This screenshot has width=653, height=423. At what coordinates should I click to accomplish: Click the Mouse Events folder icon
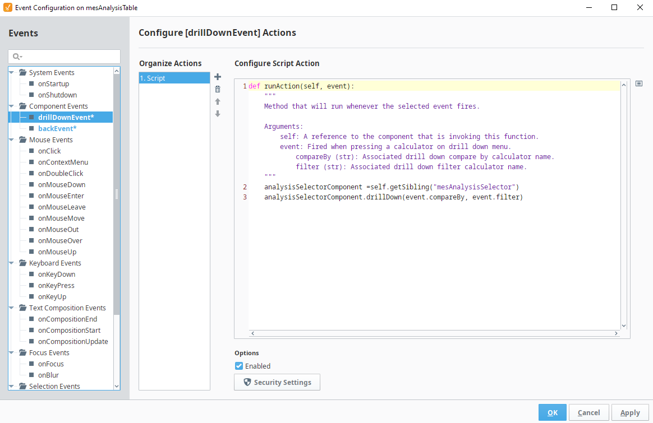[x=22, y=140]
